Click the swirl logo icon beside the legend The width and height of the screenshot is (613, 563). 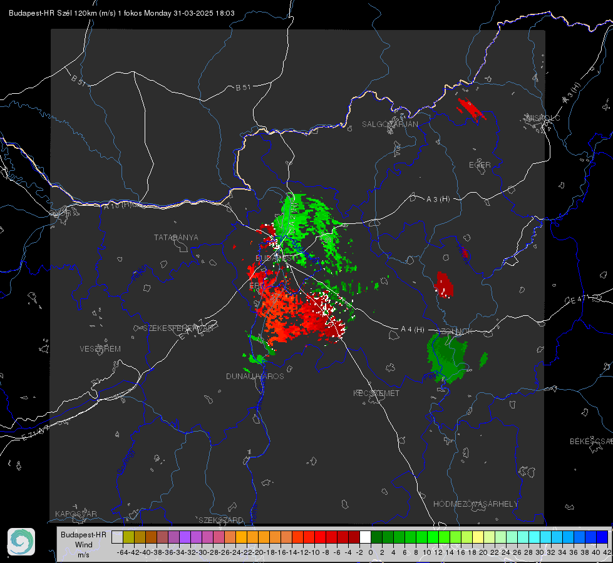click(x=21, y=542)
